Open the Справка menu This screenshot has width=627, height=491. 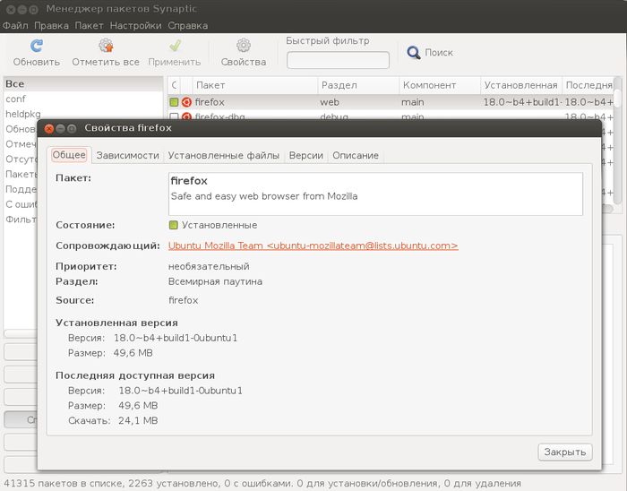(x=187, y=26)
